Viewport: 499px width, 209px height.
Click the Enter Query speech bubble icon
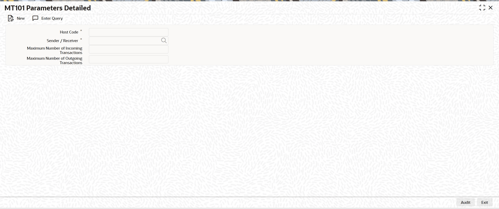point(35,18)
